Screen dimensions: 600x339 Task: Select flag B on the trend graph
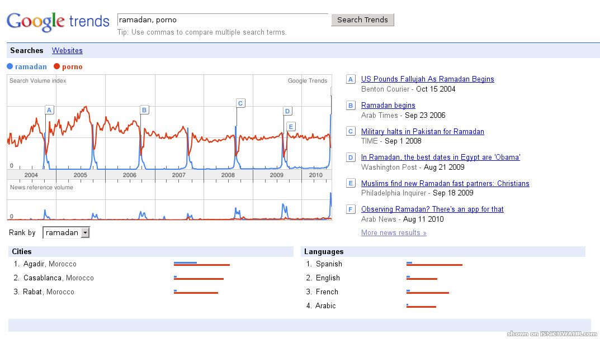point(144,110)
